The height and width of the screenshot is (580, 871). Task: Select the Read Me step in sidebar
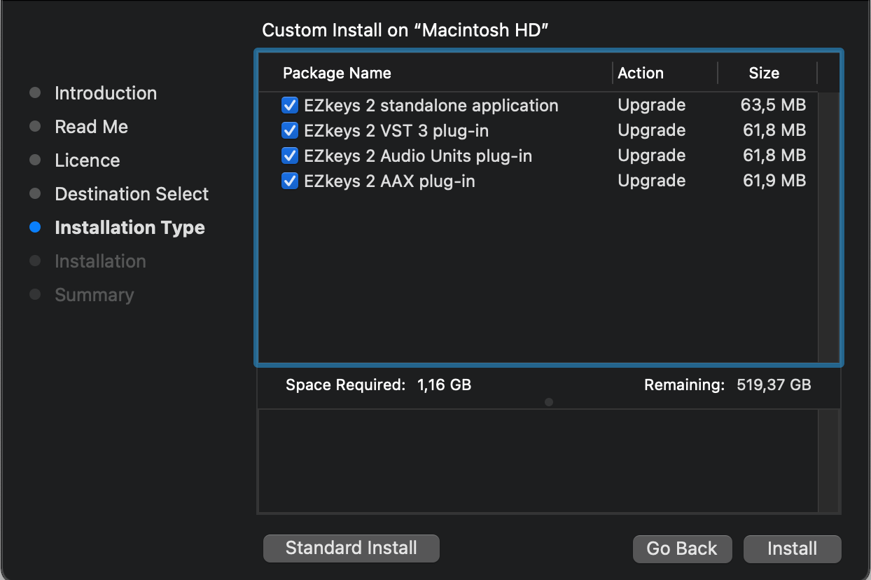91,127
